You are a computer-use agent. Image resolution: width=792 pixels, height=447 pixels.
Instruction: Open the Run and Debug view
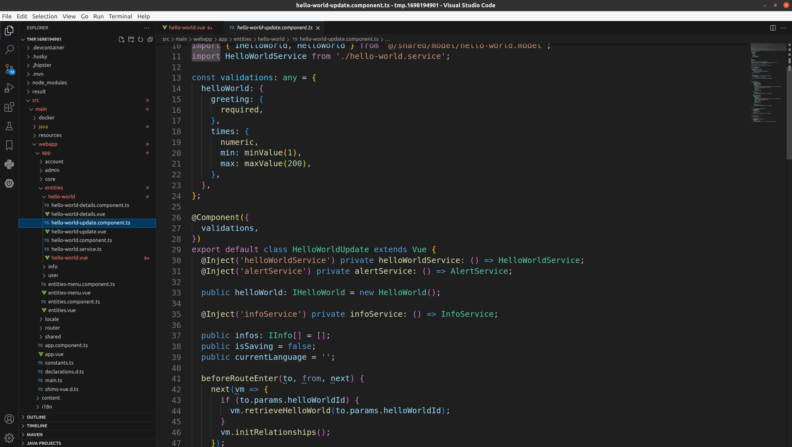pos(9,88)
